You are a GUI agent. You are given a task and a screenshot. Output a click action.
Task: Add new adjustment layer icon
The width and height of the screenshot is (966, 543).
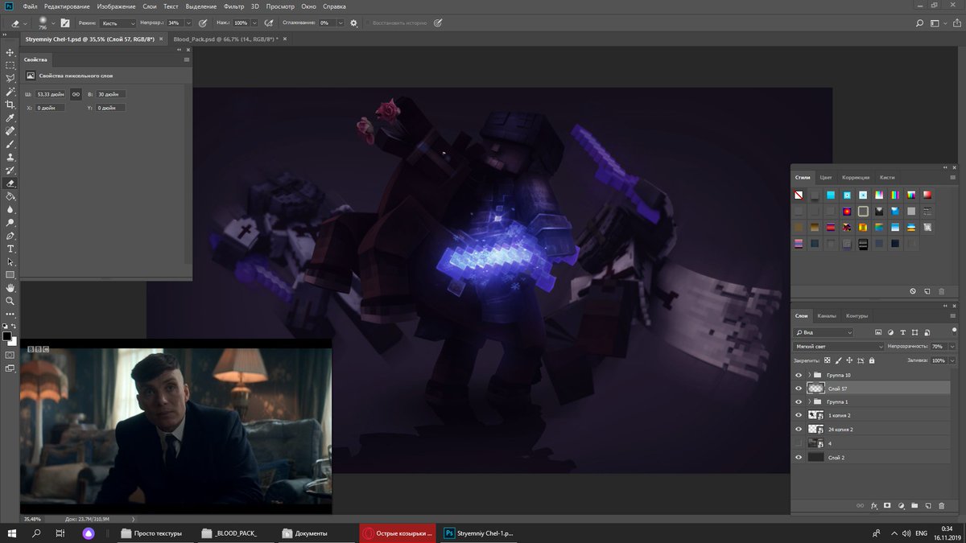click(901, 505)
